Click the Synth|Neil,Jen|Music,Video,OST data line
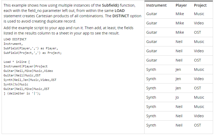The width and height of the screenshot is (216, 135). coord(30,80)
